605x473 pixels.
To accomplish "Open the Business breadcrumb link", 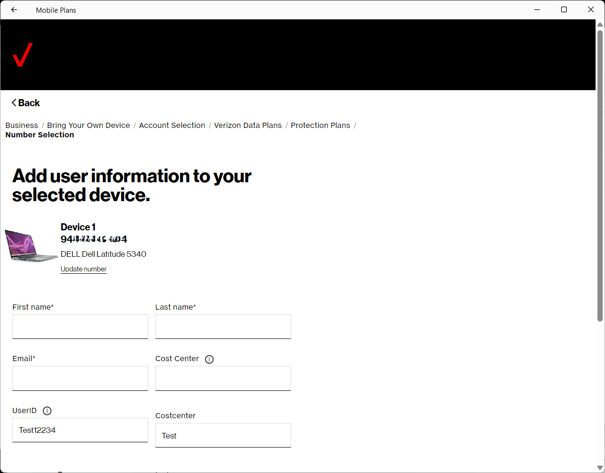I will click(22, 125).
